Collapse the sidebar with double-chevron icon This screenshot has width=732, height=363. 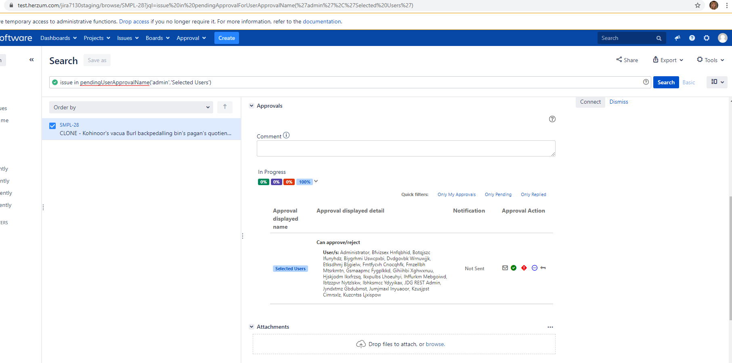point(31,60)
